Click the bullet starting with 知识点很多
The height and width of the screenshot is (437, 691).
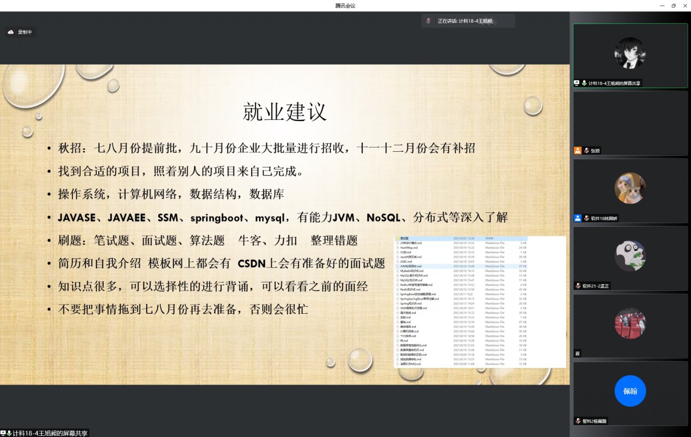coord(213,286)
